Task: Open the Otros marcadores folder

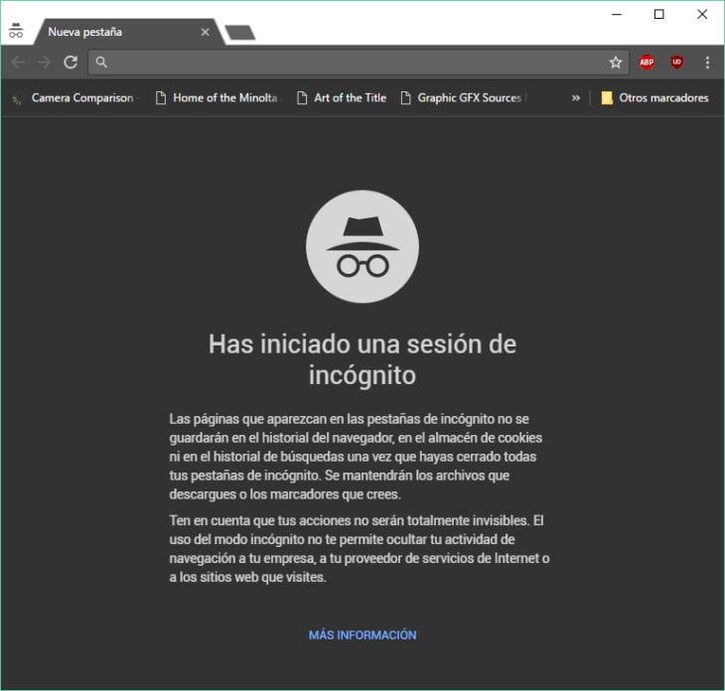Action: click(x=654, y=98)
